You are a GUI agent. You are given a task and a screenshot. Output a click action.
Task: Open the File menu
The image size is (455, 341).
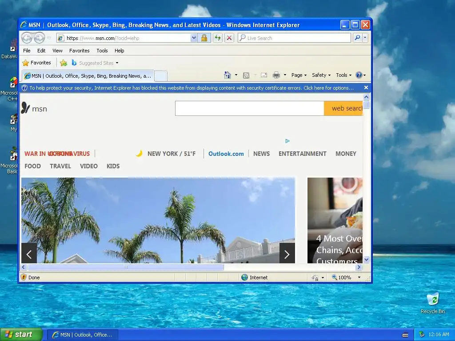pyautogui.click(x=27, y=51)
